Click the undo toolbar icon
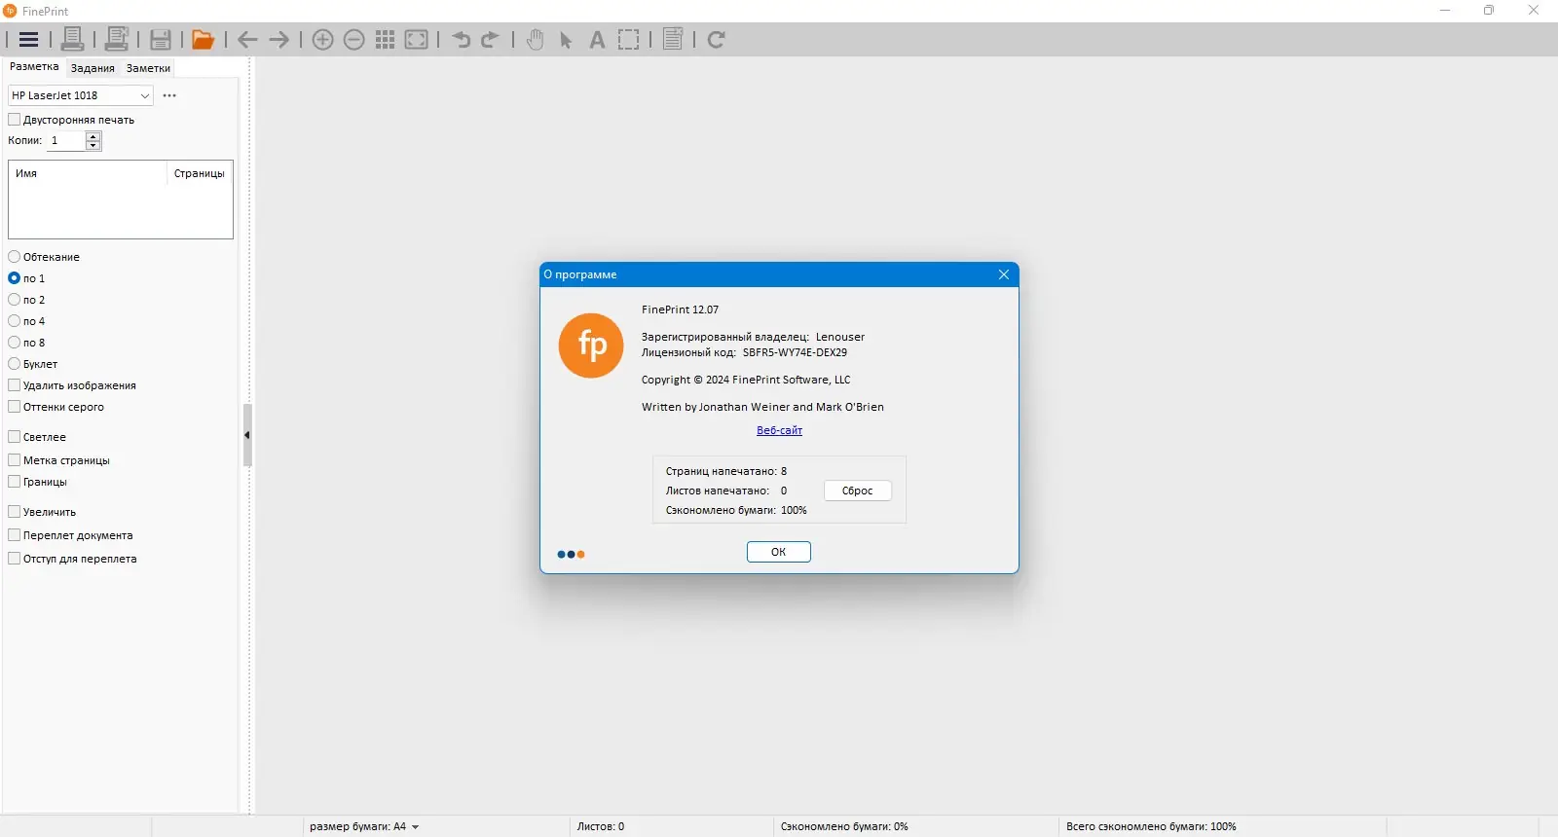The height and width of the screenshot is (837, 1558). click(x=462, y=40)
